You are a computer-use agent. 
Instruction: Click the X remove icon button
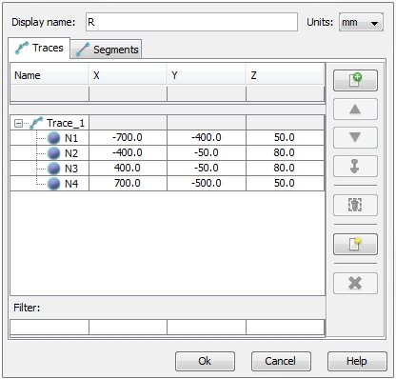(355, 283)
